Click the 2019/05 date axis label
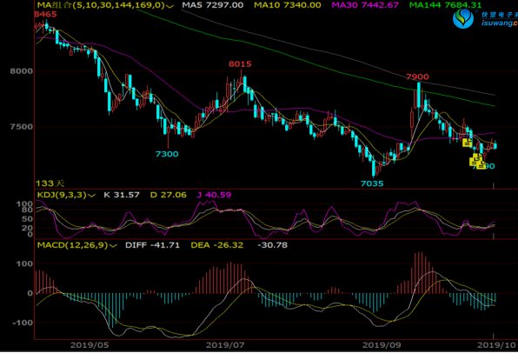This screenshot has height=353, width=518. 90,345
